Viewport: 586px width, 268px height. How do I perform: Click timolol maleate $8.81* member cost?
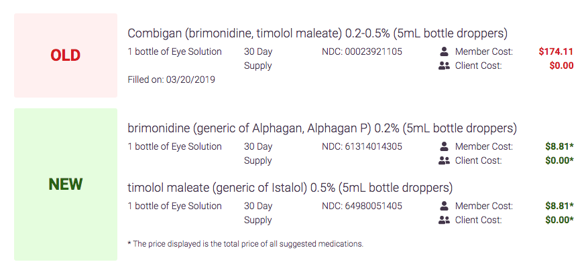[x=559, y=206]
